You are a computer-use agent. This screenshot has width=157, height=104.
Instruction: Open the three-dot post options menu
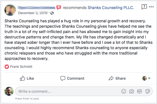point(151,7)
